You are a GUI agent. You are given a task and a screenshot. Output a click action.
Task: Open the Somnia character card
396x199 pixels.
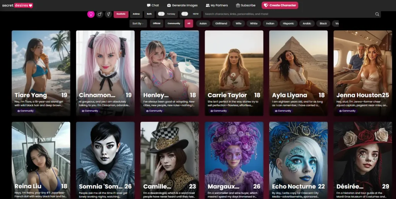pos(105,160)
